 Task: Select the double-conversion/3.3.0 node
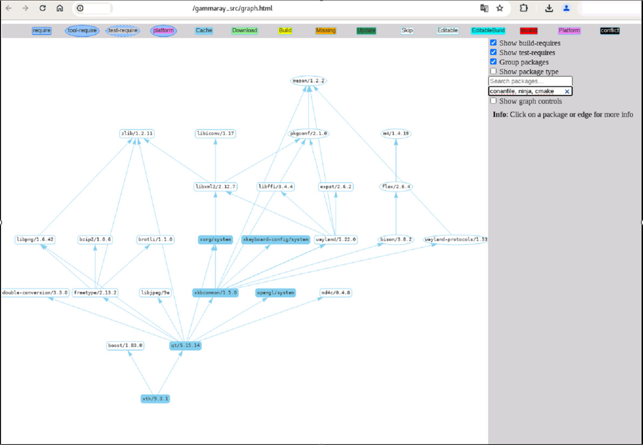tap(35, 293)
